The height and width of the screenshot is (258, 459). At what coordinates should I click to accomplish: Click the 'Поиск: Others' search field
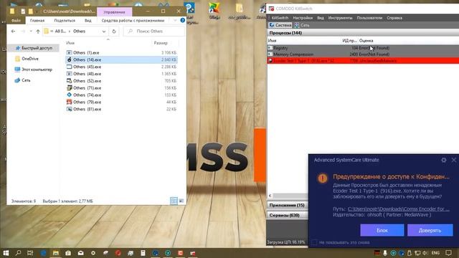[x=154, y=31]
